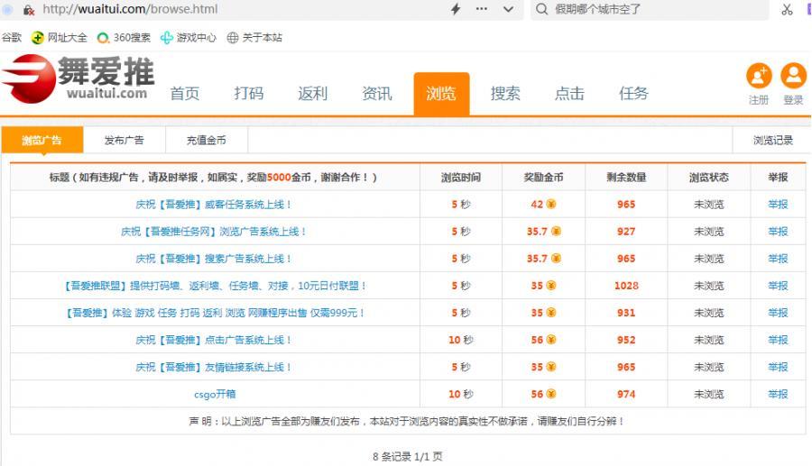Go to the 打码 nav tab
This screenshot has width=812, height=466.
[249, 93]
